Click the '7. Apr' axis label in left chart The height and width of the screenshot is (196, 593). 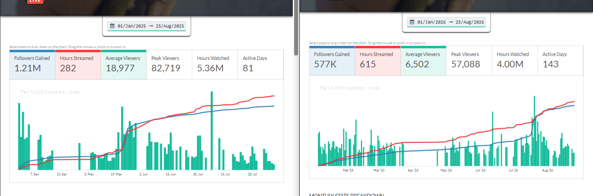coord(35,174)
